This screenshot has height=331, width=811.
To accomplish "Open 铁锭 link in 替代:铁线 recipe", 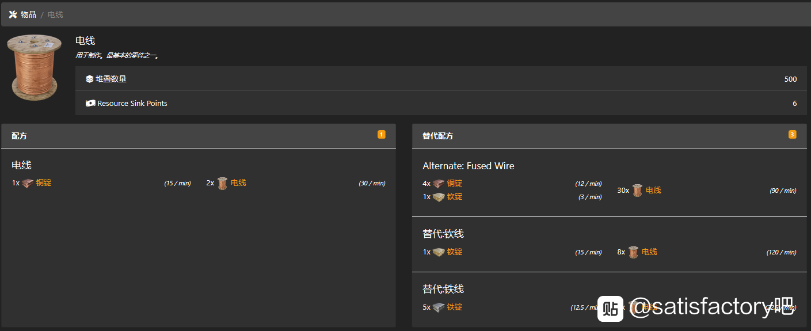I will [455, 307].
